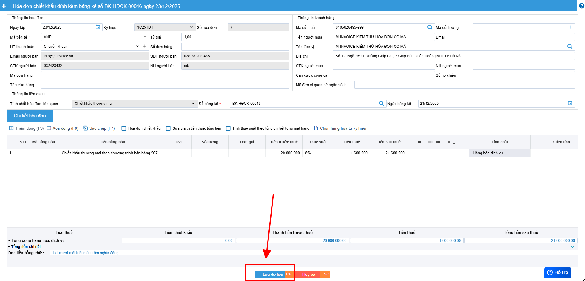Screen dimensions: 585x281
Task: Search tax code with magnifier icon
Action: point(430,27)
